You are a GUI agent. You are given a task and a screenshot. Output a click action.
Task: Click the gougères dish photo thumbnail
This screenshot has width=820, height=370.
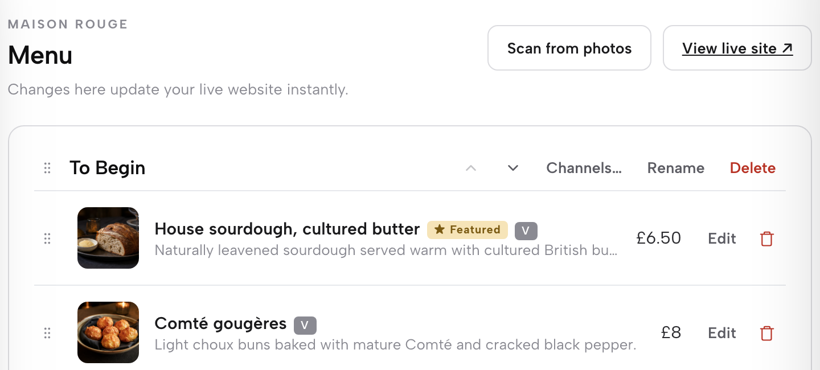[108, 332]
